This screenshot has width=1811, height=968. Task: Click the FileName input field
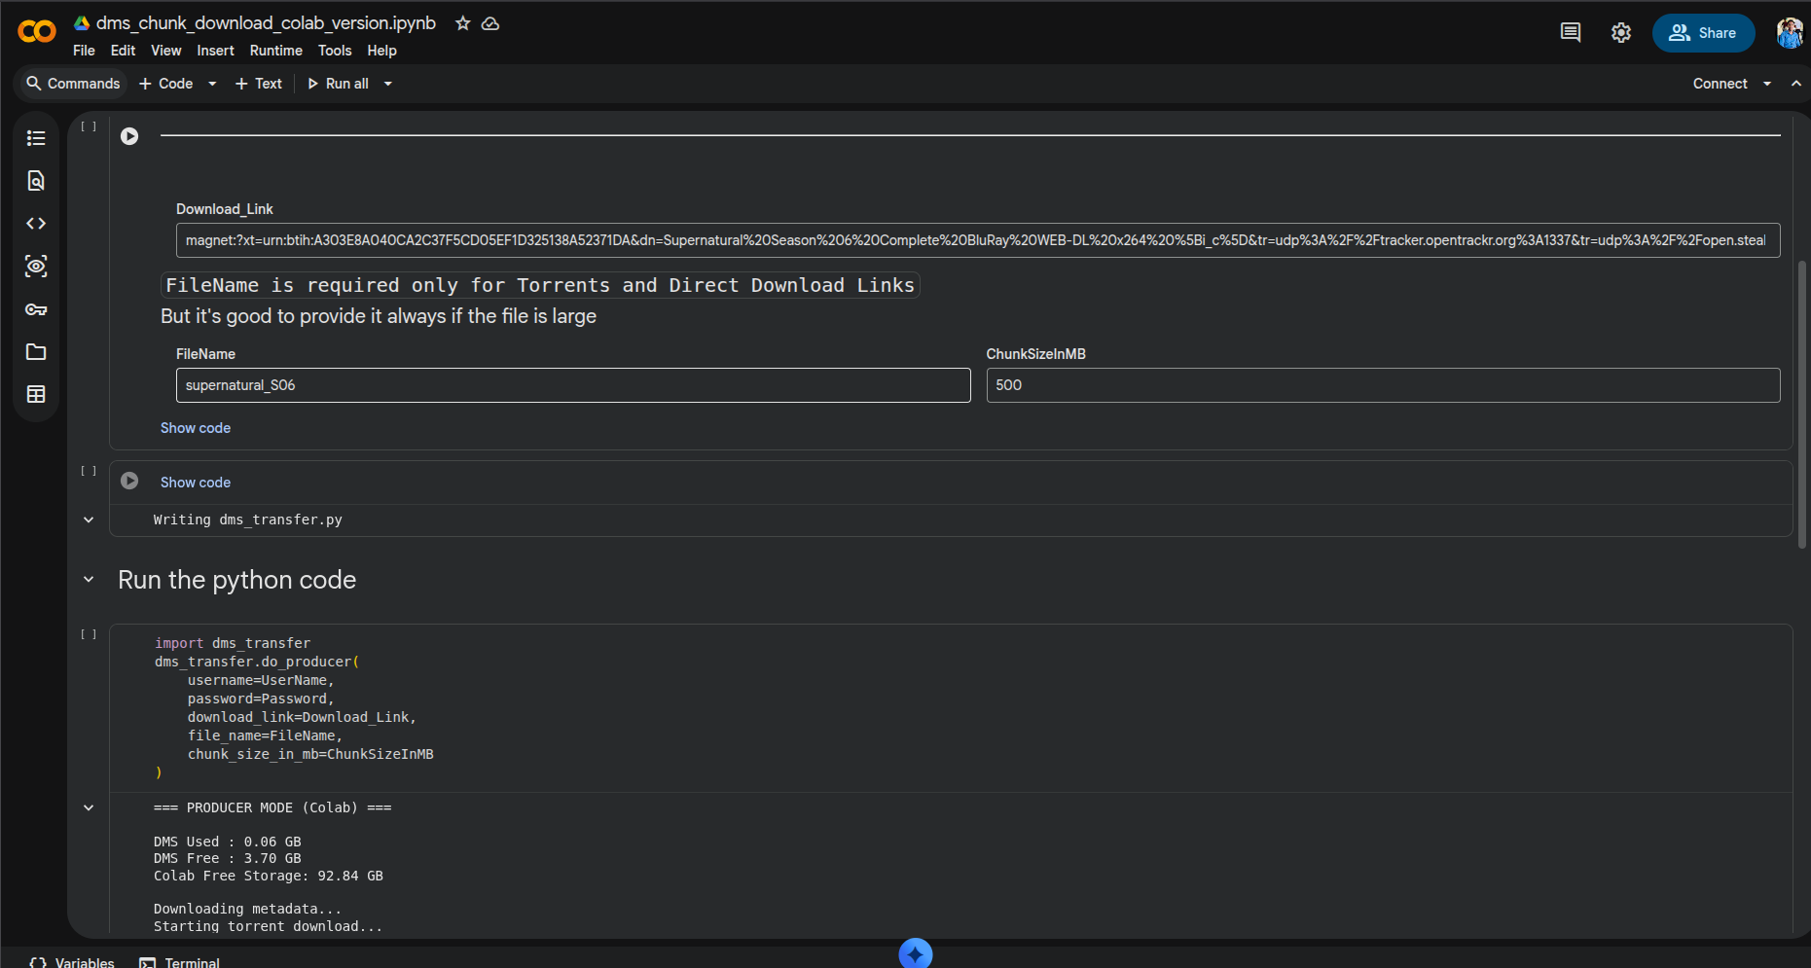coord(572,385)
